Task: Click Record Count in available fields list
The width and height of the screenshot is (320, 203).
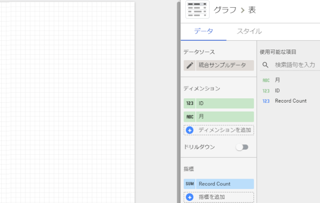Action: [x=291, y=101]
